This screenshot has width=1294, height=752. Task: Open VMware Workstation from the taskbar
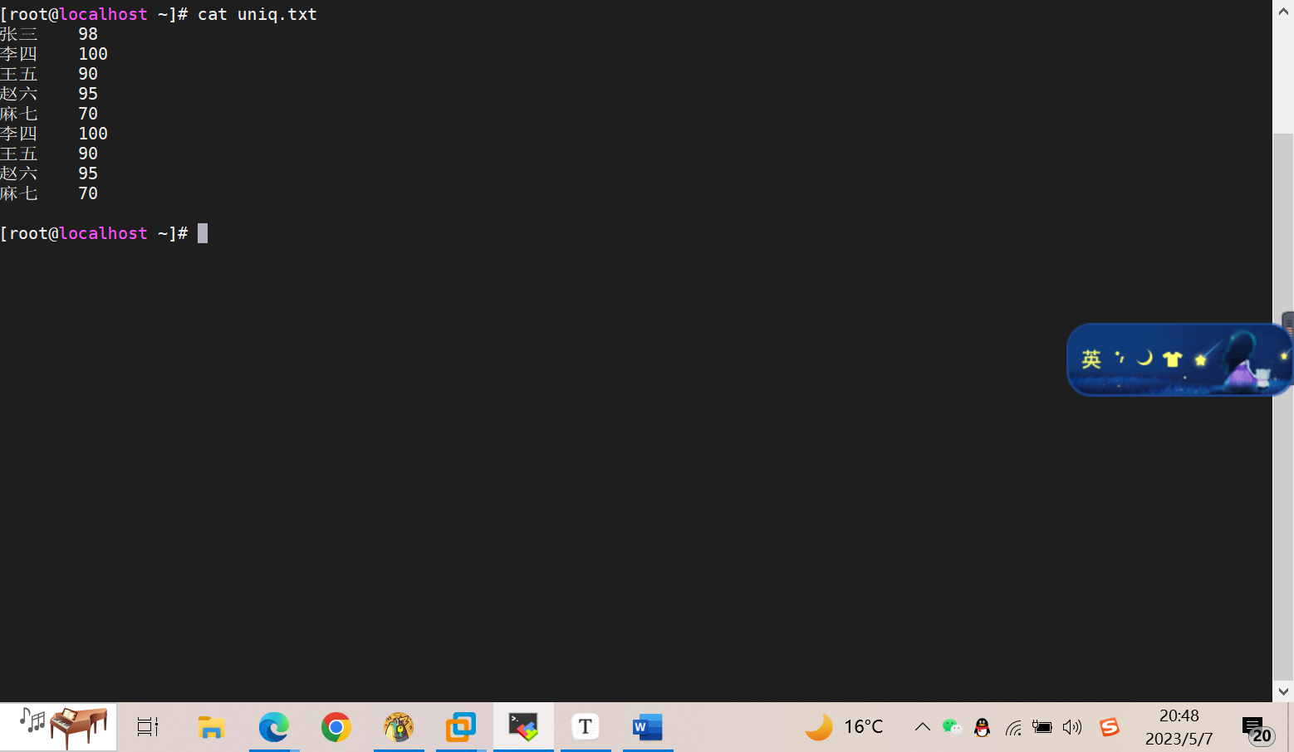(x=461, y=726)
